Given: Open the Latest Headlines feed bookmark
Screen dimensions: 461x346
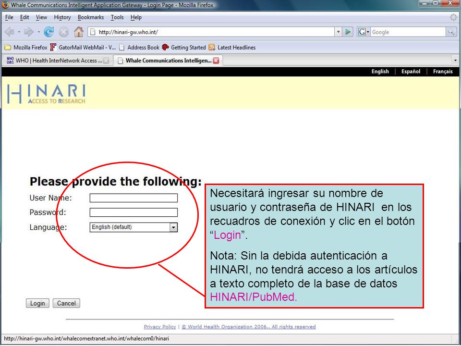Looking at the screenshot, I should click(232, 48).
